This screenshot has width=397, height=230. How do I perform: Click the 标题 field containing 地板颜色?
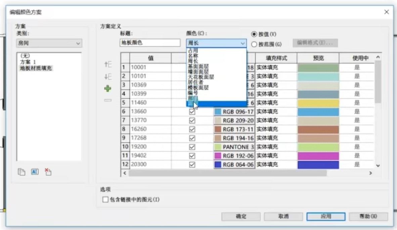pos(150,43)
